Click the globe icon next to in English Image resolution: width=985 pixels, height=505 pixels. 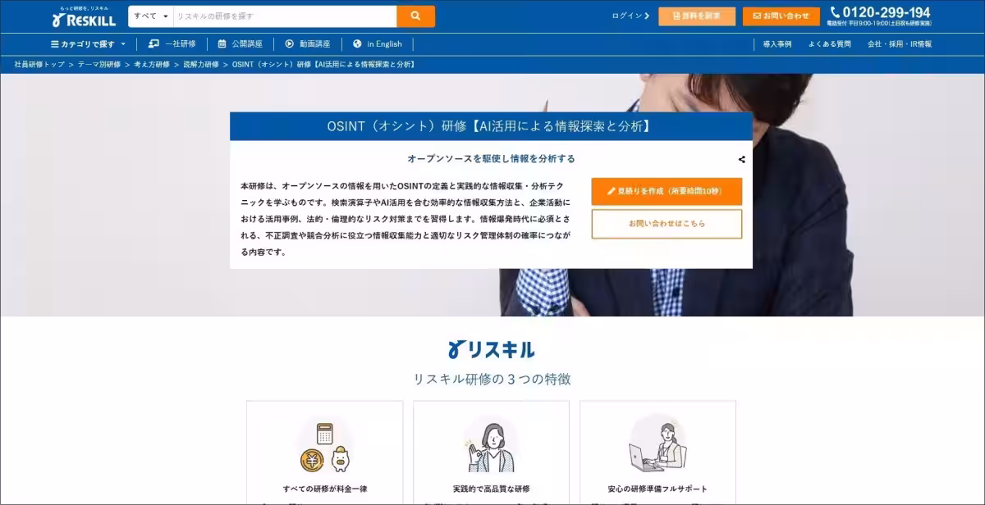[x=356, y=44]
